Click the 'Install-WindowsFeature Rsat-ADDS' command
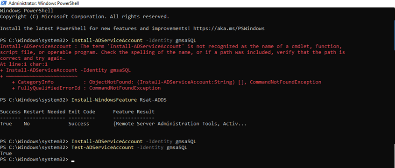 [x=119, y=100]
